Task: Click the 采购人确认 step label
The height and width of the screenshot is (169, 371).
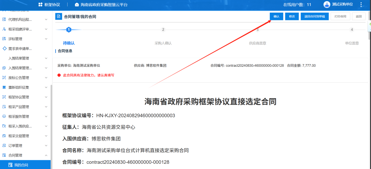Action: [163, 43]
